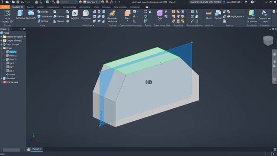Viewport: 277px width, 156px height.
Task: Switch to the Pieza2 document tab at bottom
Action: [x=35, y=149]
